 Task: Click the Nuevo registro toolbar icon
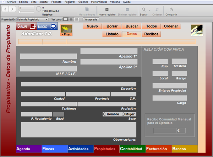pyautogui.click(x=107, y=10)
